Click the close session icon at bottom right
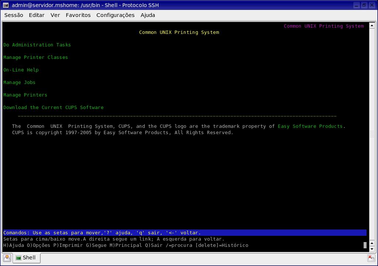This screenshot has height=266, width=378. [371, 258]
